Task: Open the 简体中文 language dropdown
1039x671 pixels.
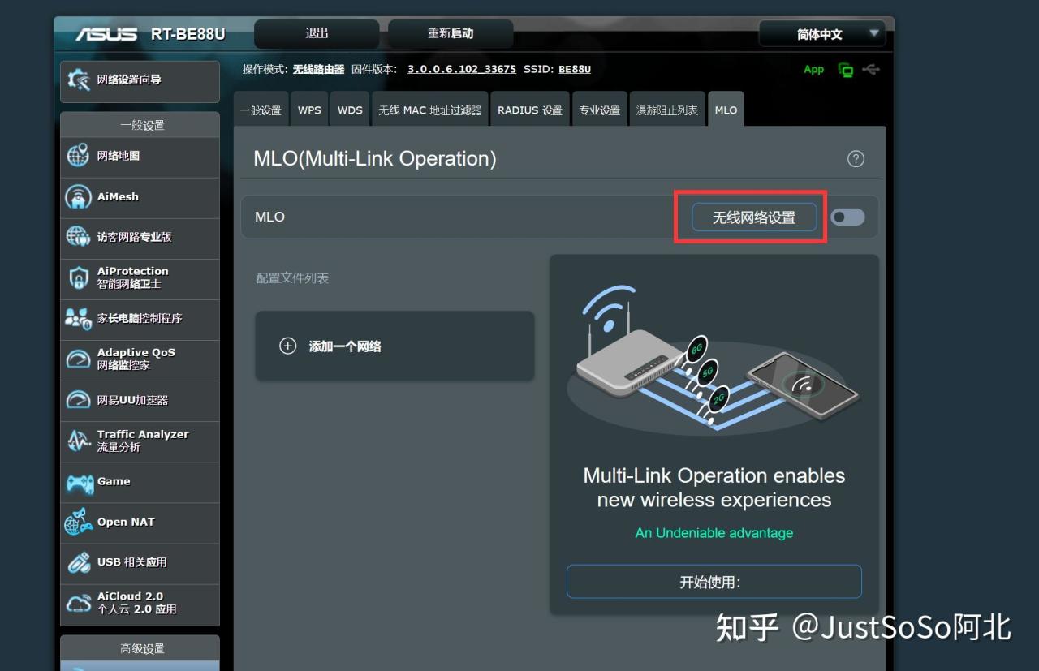Action: [822, 34]
